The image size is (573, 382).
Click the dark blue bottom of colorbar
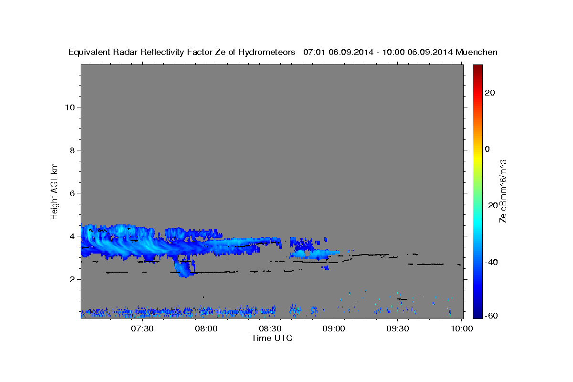pyautogui.click(x=477, y=315)
